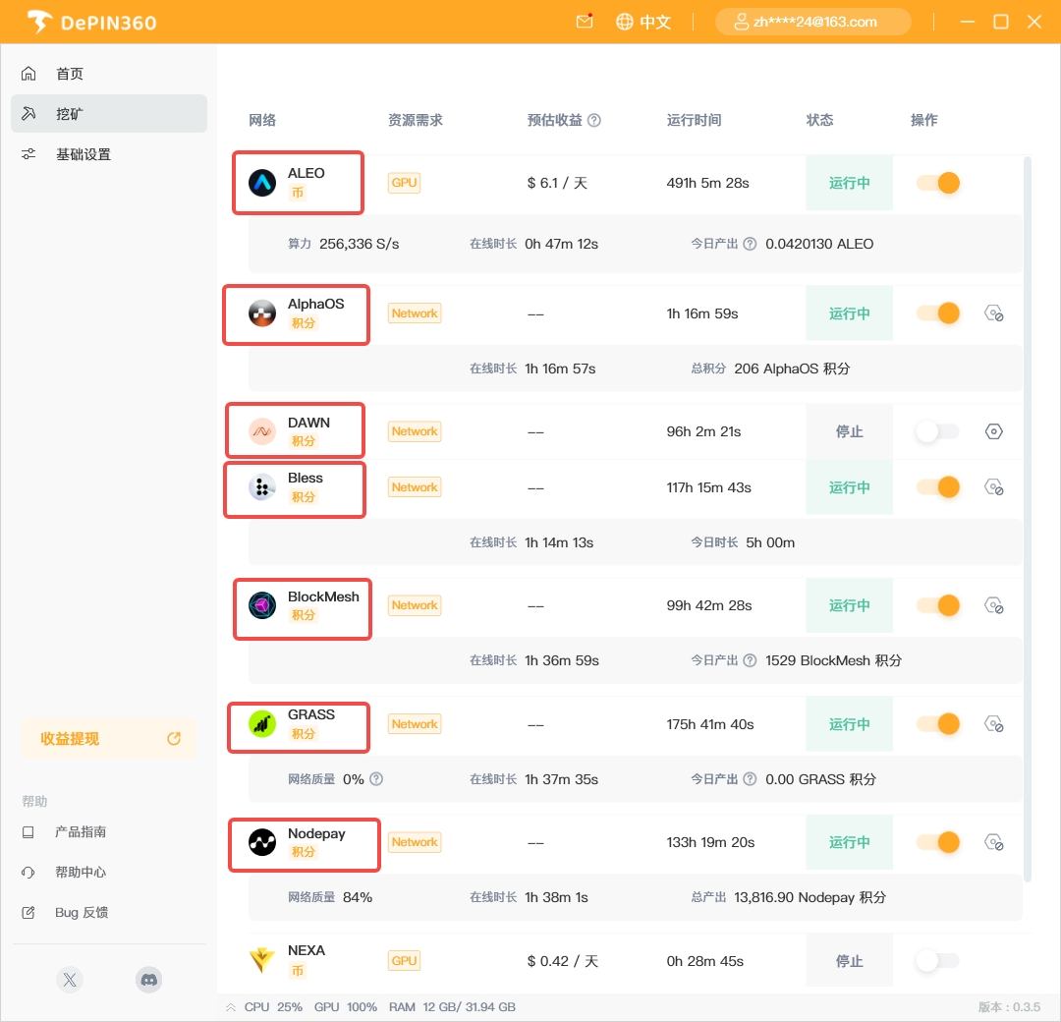Image resolution: width=1061 pixels, height=1022 pixels.
Task: Click GPU 100% status entry
Action: tap(345, 1007)
